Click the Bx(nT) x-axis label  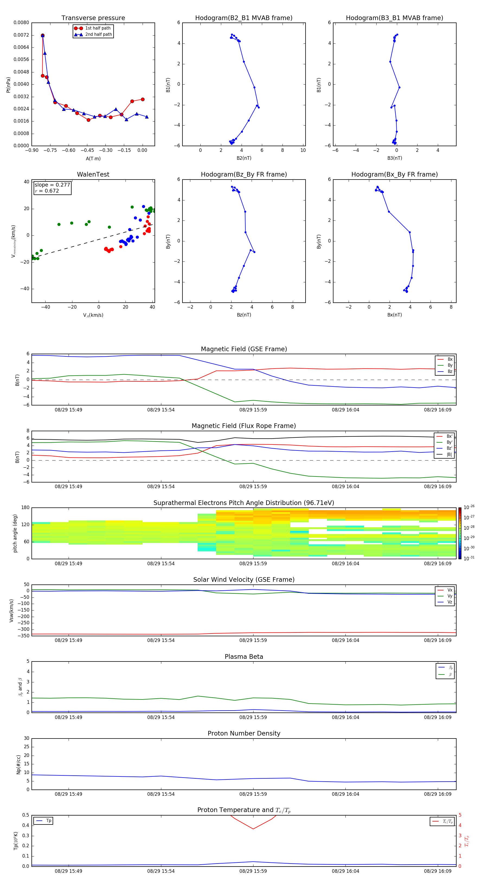pos(394,315)
